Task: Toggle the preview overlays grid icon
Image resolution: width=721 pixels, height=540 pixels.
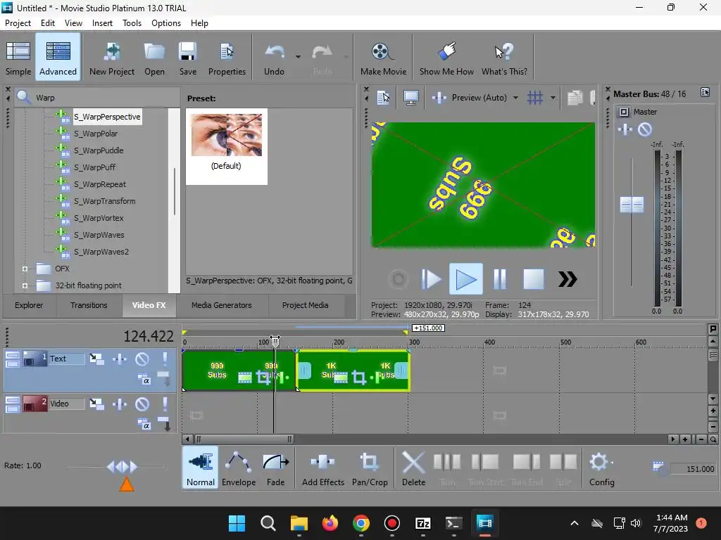Action: (535, 97)
